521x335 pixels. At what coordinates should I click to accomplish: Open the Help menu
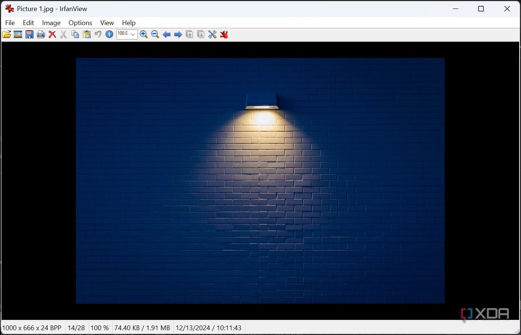point(129,23)
